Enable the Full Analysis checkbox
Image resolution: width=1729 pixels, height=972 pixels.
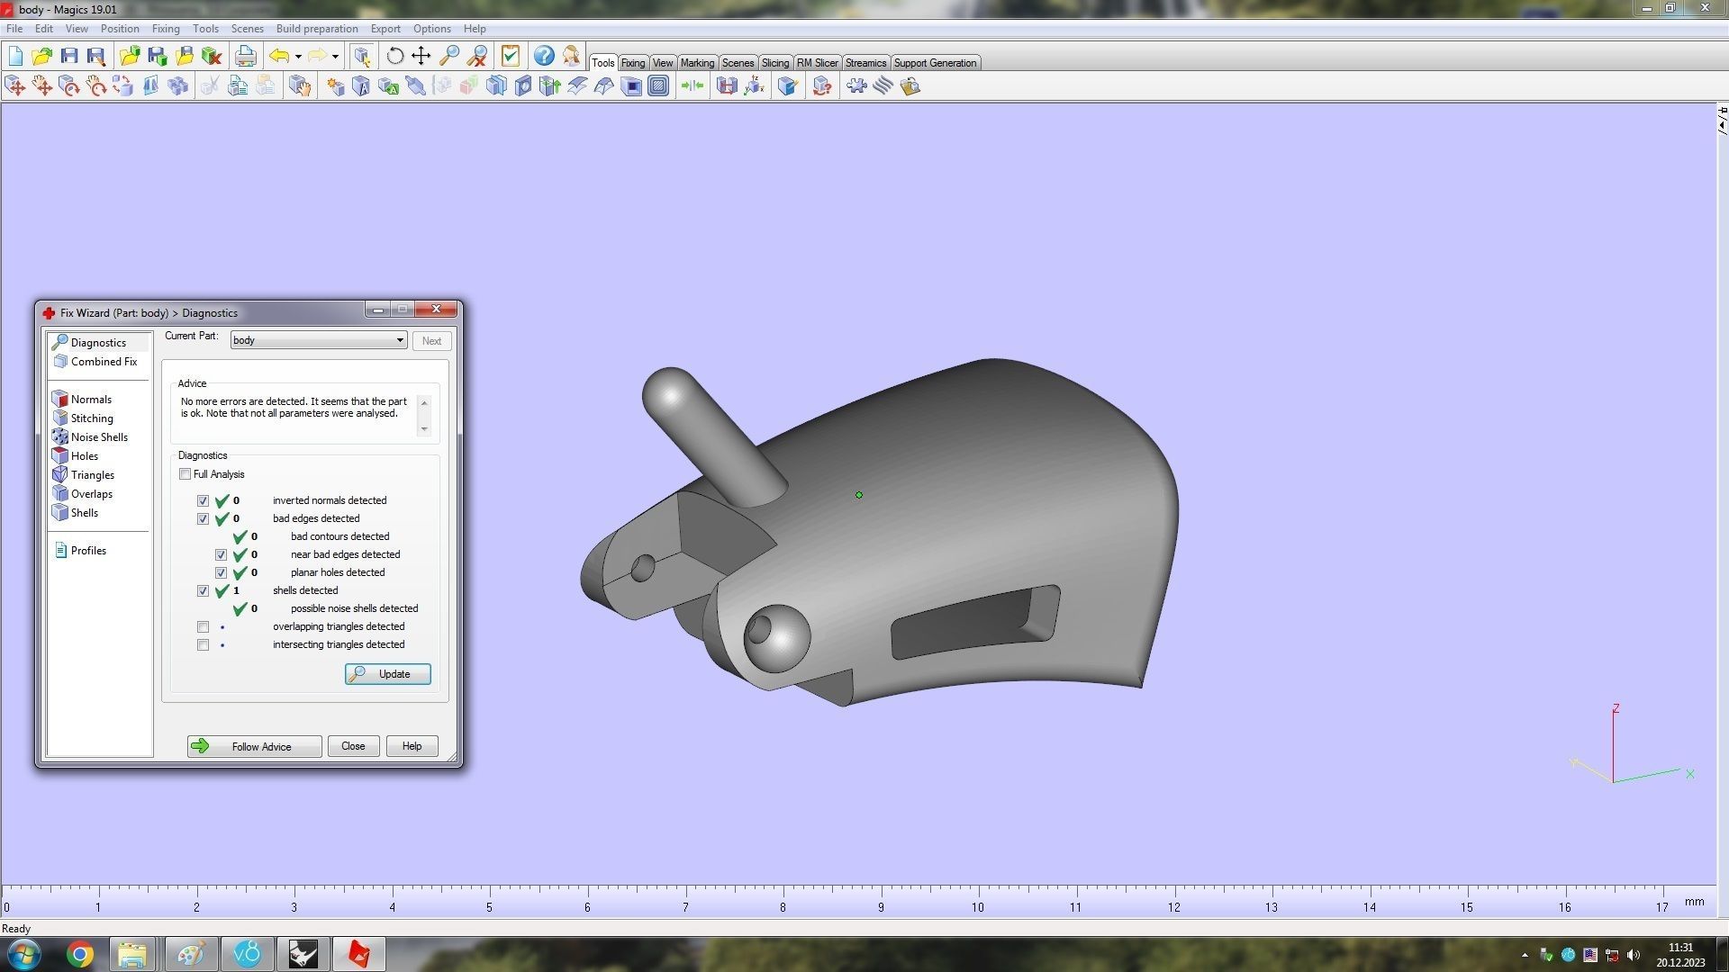(186, 474)
